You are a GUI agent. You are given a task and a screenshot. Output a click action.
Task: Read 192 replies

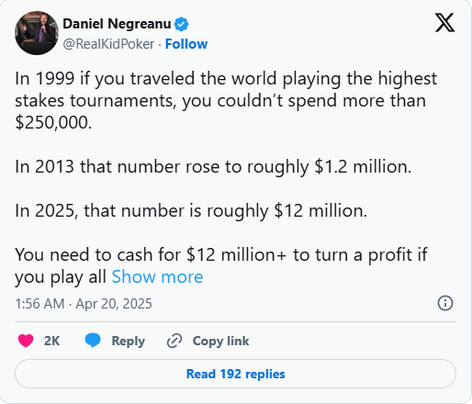coord(235,374)
